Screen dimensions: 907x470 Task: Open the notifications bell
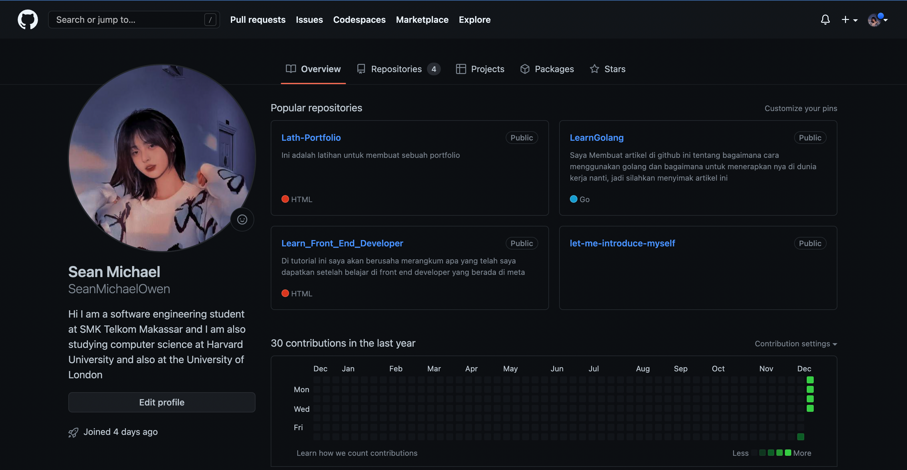pos(825,19)
